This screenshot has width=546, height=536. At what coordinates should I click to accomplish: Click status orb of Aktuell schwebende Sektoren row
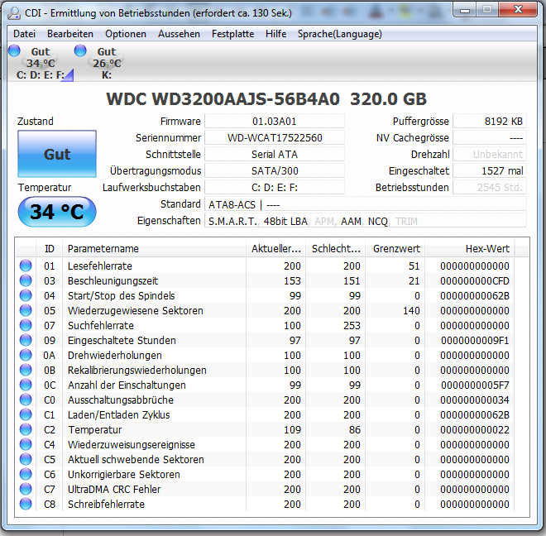(x=26, y=459)
